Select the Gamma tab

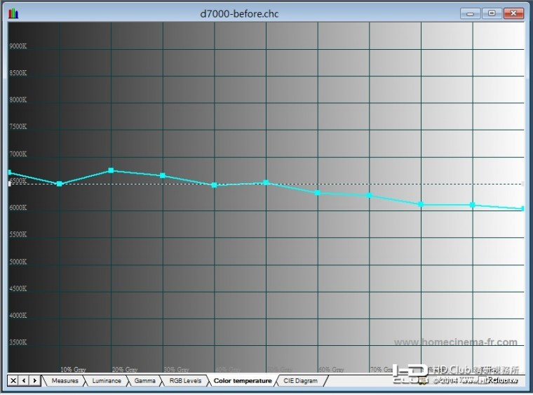pyautogui.click(x=144, y=381)
